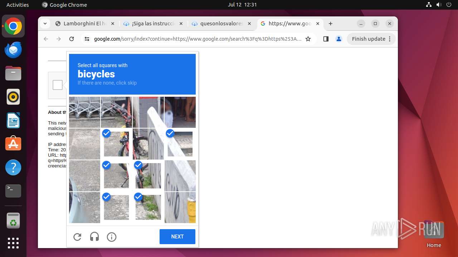458x257 pixels.
Task: Click the NEXT button in the captcha
Action: pyautogui.click(x=177, y=237)
